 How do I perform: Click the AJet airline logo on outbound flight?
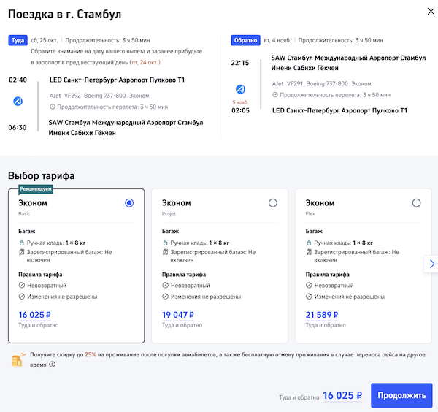(18, 101)
